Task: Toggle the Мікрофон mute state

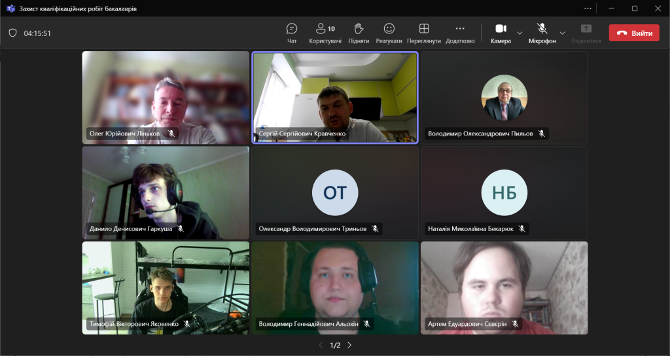Action: (542, 33)
